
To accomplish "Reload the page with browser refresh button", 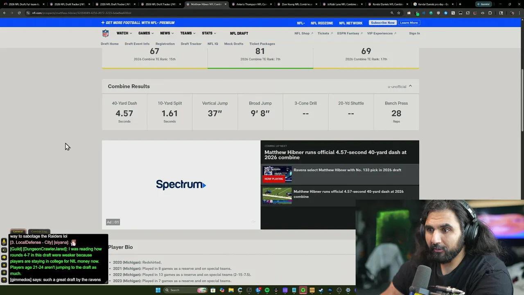I will (x=19, y=13).
